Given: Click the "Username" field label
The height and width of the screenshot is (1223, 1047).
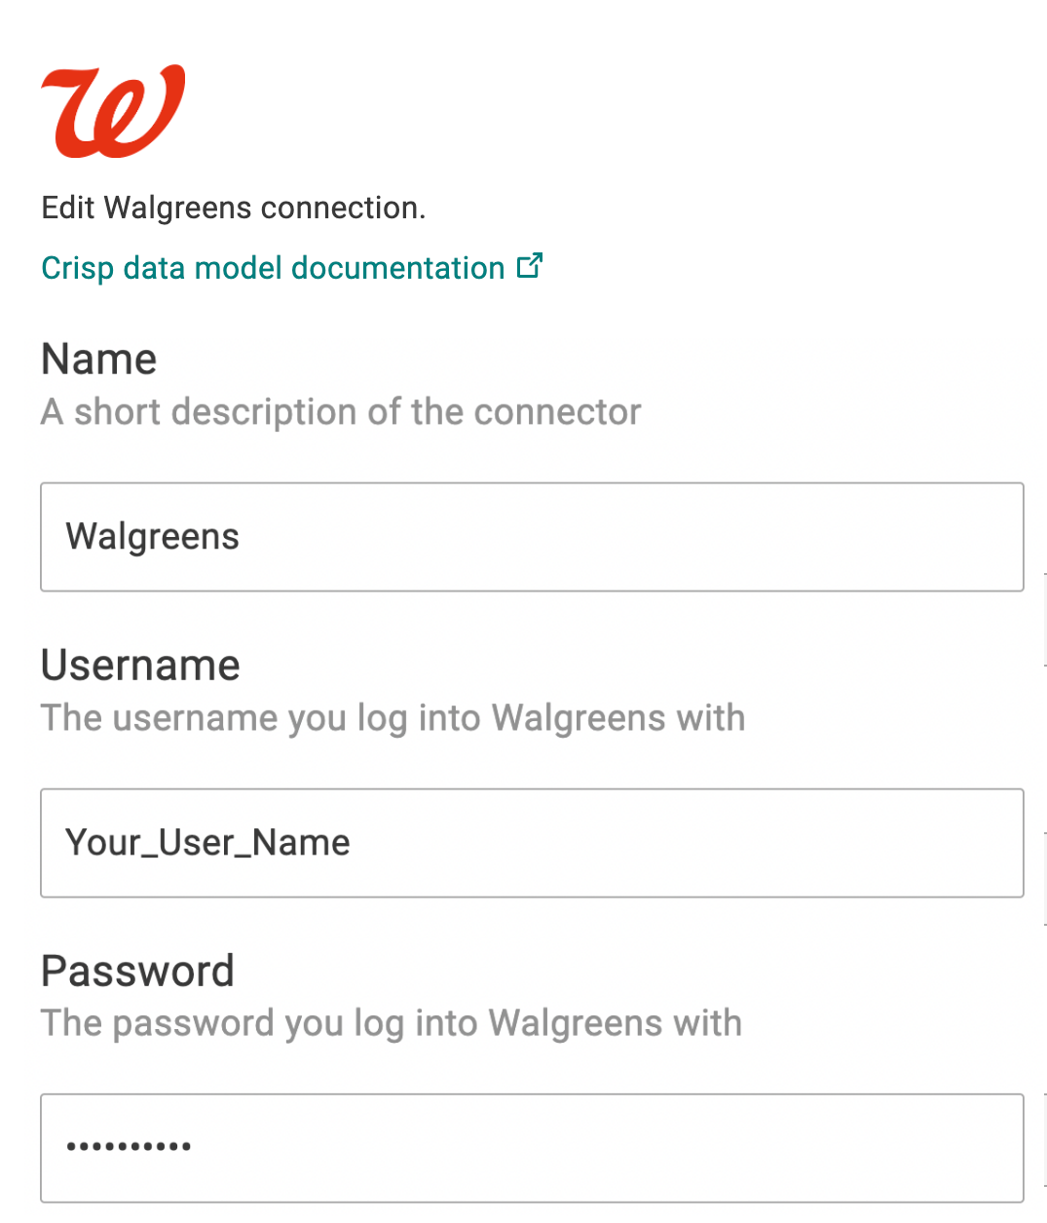Looking at the screenshot, I should tap(140, 666).
